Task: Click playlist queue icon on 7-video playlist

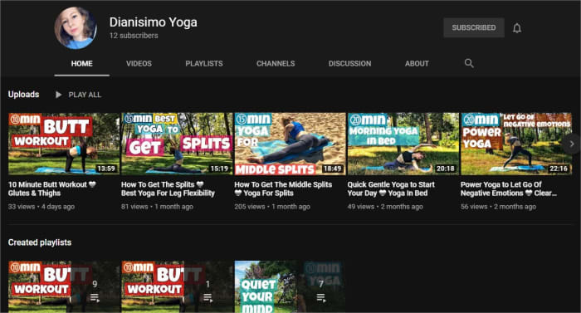Action: click(321, 297)
